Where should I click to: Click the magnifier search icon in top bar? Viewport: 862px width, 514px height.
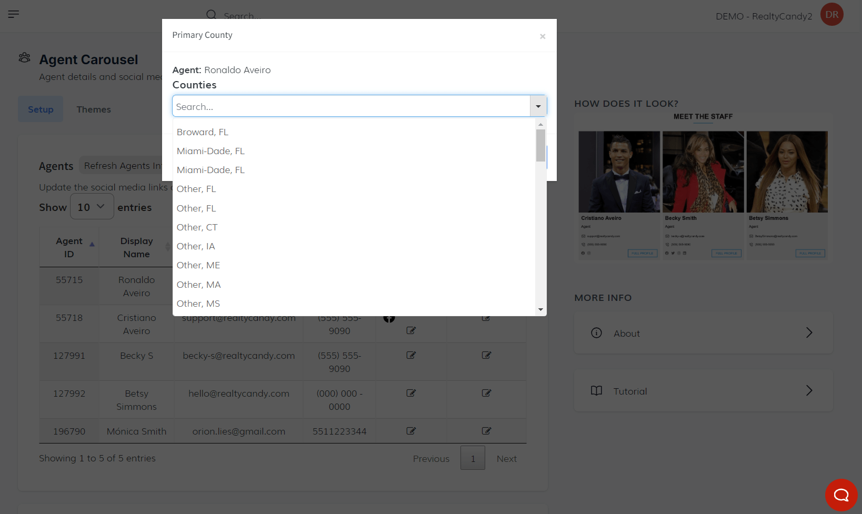[211, 15]
